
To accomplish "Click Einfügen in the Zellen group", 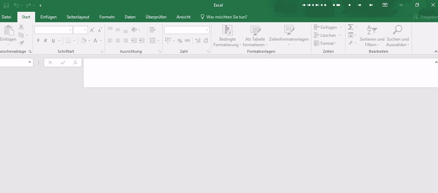I will click(x=328, y=27).
